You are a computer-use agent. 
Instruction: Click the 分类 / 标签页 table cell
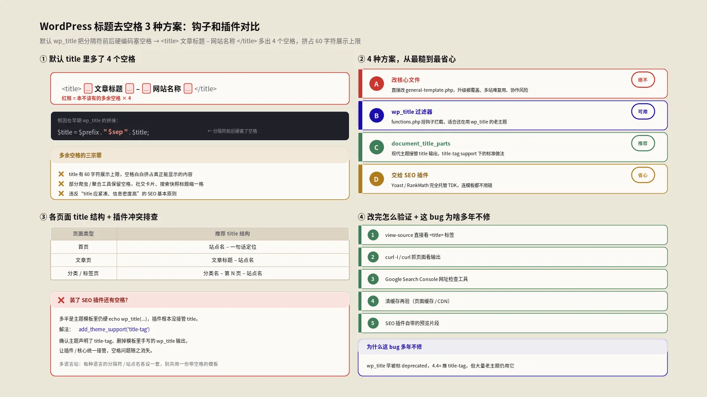pyautogui.click(x=84, y=273)
